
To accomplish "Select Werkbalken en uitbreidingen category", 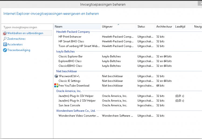I will (x=27, y=33).
